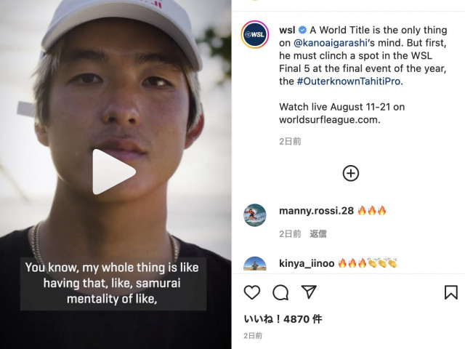Open comment box via speech bubble icon
The width and height of the screenshot is (465, 349).
280,292
